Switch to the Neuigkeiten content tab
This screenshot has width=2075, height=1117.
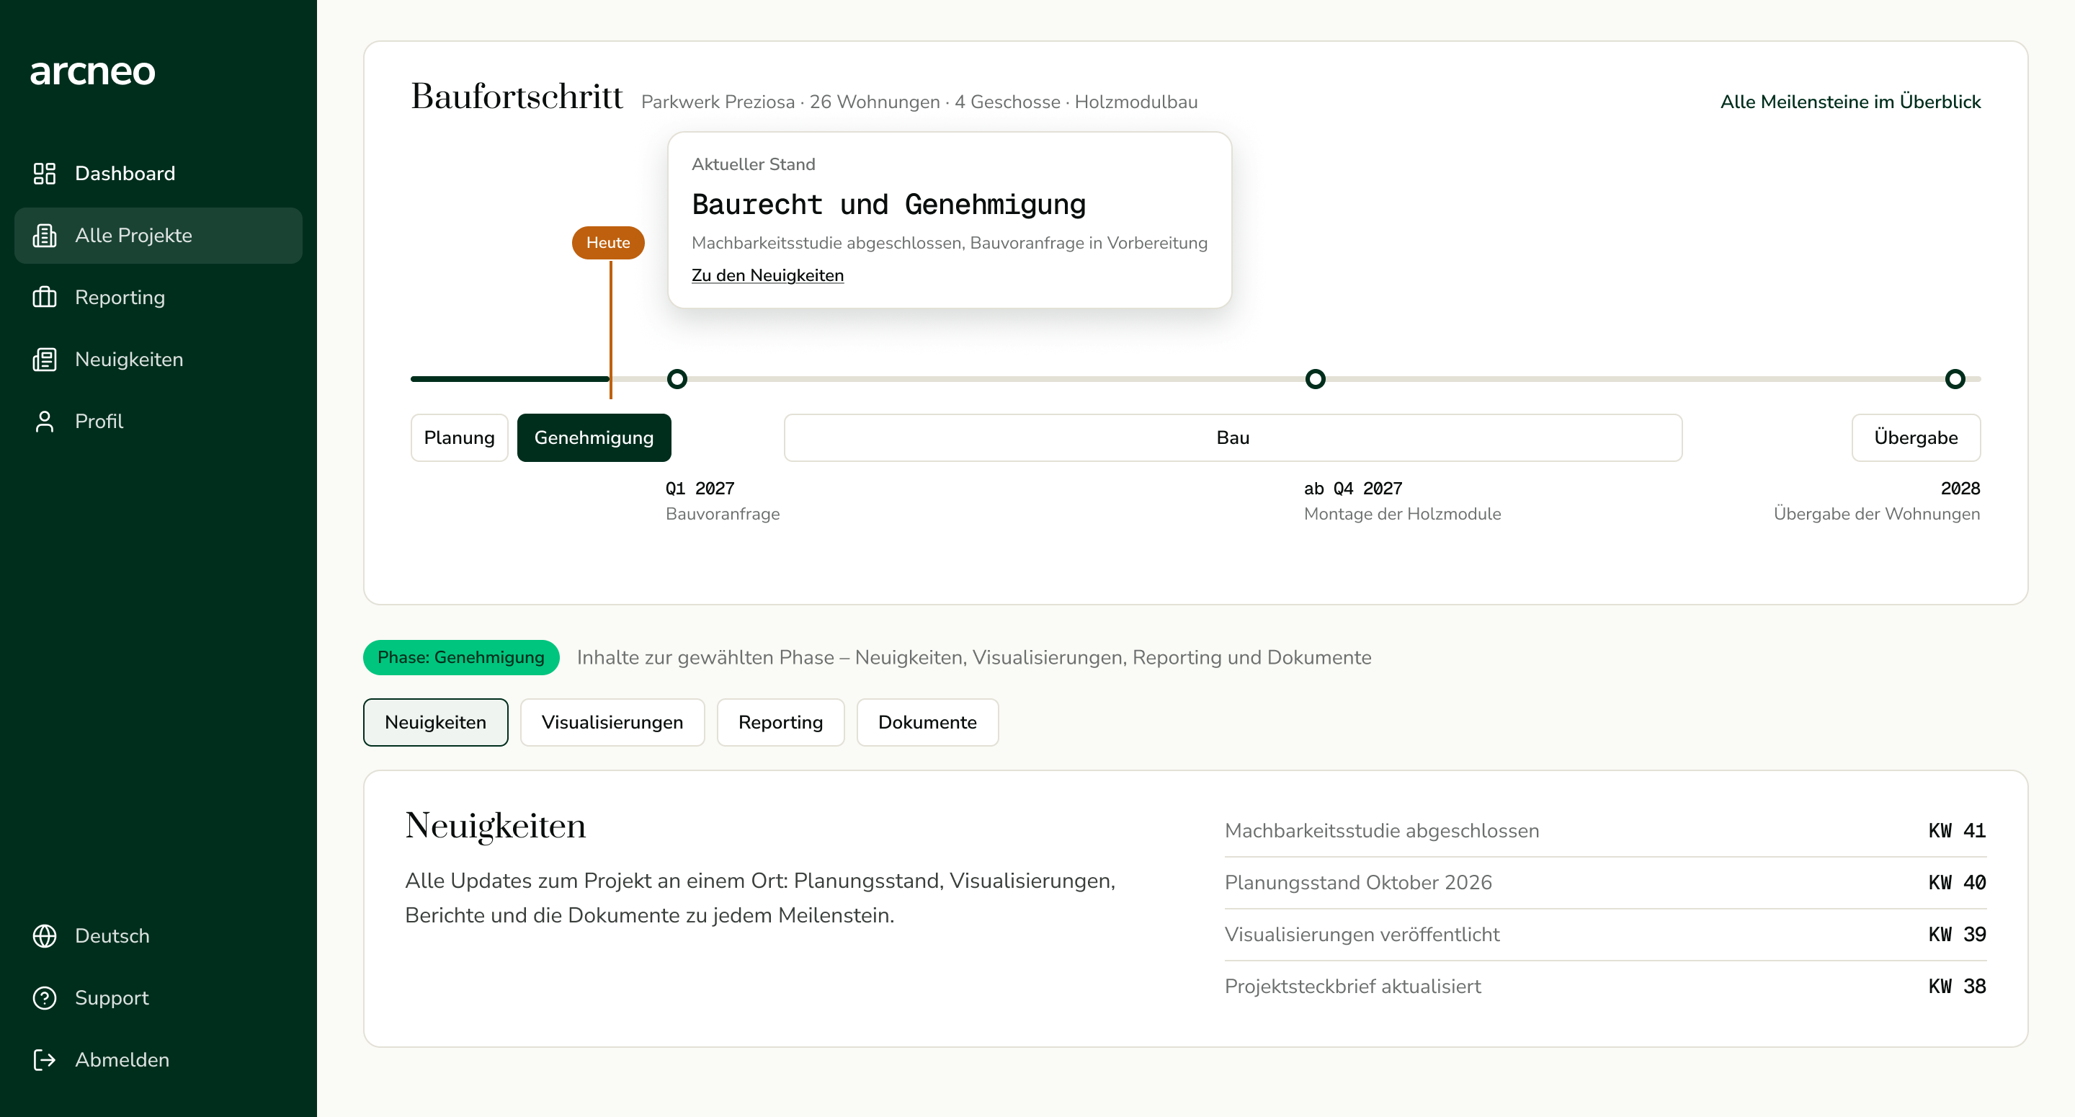pyautogui.click(x=436, y=722)
